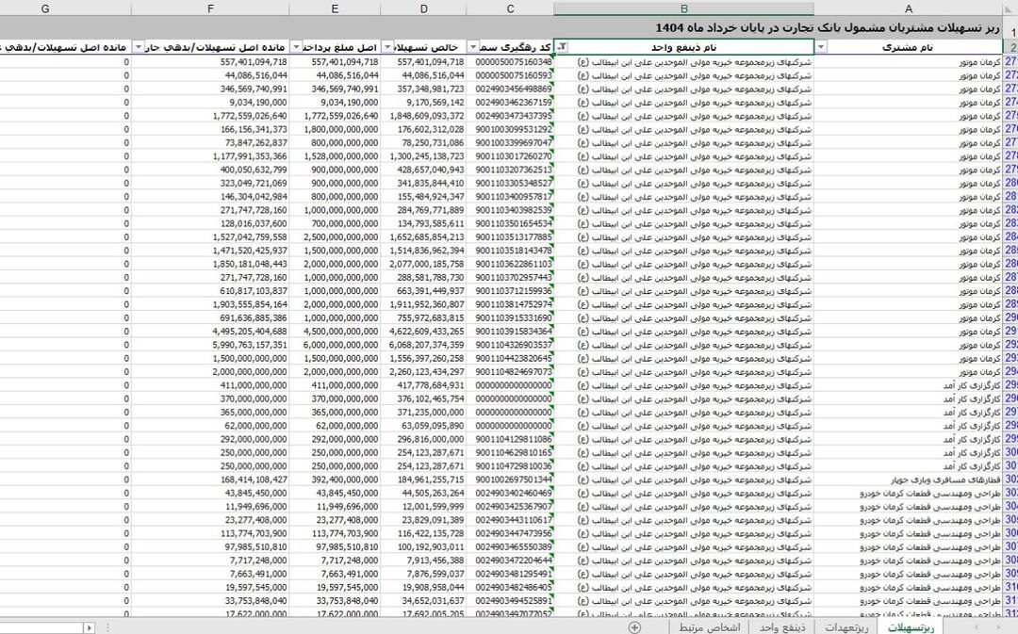1018x634 pixels.
Task: Select the cell containing 1,528,000,000,000
Action: pyautogui.click(x=335, y=156)
